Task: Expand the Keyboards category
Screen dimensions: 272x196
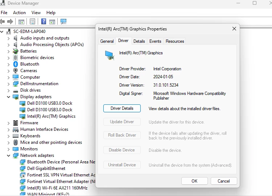Action: pos(8,136)
